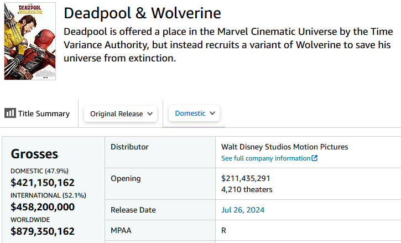The width and height of the screenshot is (401, 243).
Task: Click the MPAA rating value R
Action: [223, 230]
